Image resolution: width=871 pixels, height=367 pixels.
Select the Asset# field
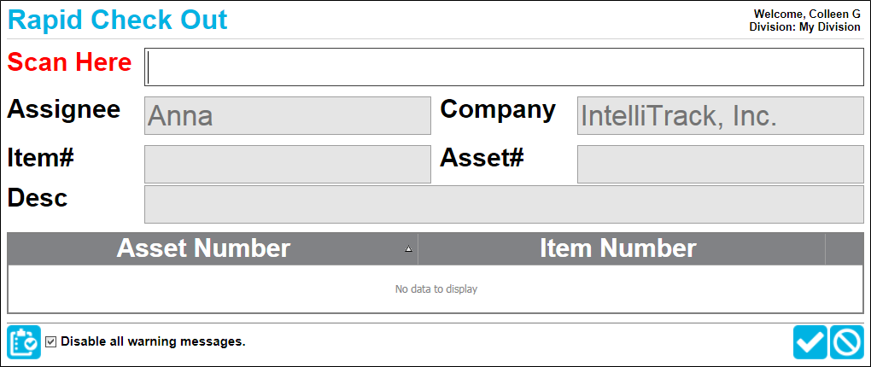click(x=721, y=165)
